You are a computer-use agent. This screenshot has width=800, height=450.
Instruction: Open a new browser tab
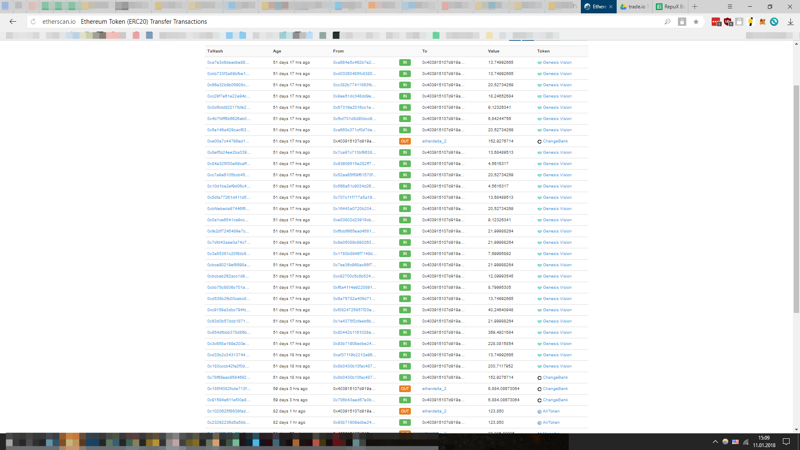695,7
